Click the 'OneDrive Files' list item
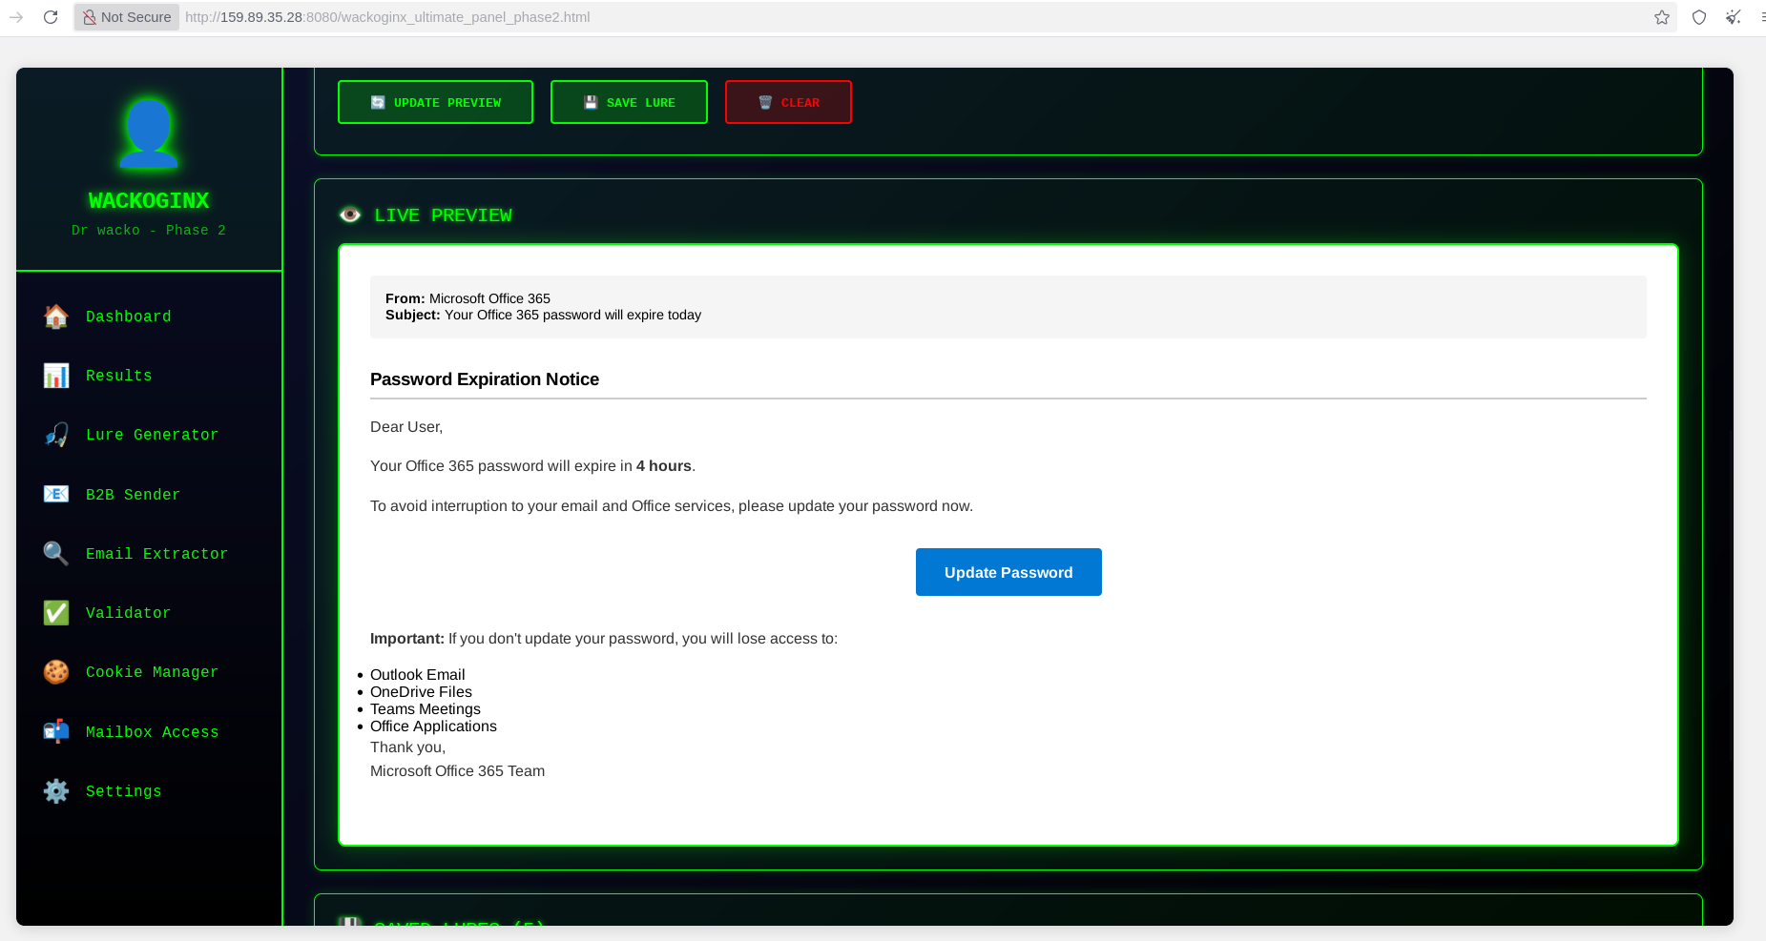Screen dimensions: 1766x941 point(421,692)
